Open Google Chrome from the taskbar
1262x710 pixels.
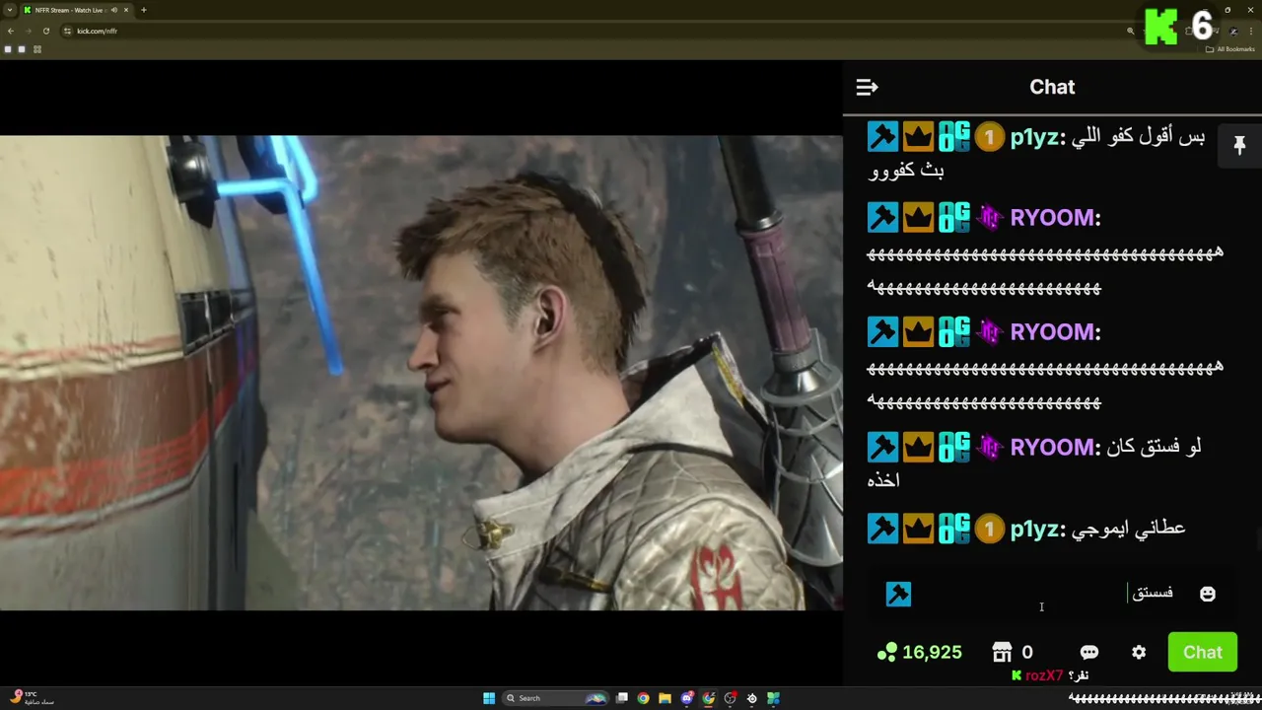(x=643, y=698)
